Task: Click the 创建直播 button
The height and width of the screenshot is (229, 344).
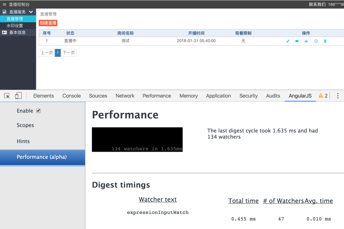Action: pyautogui.click(x=48, y=23)
